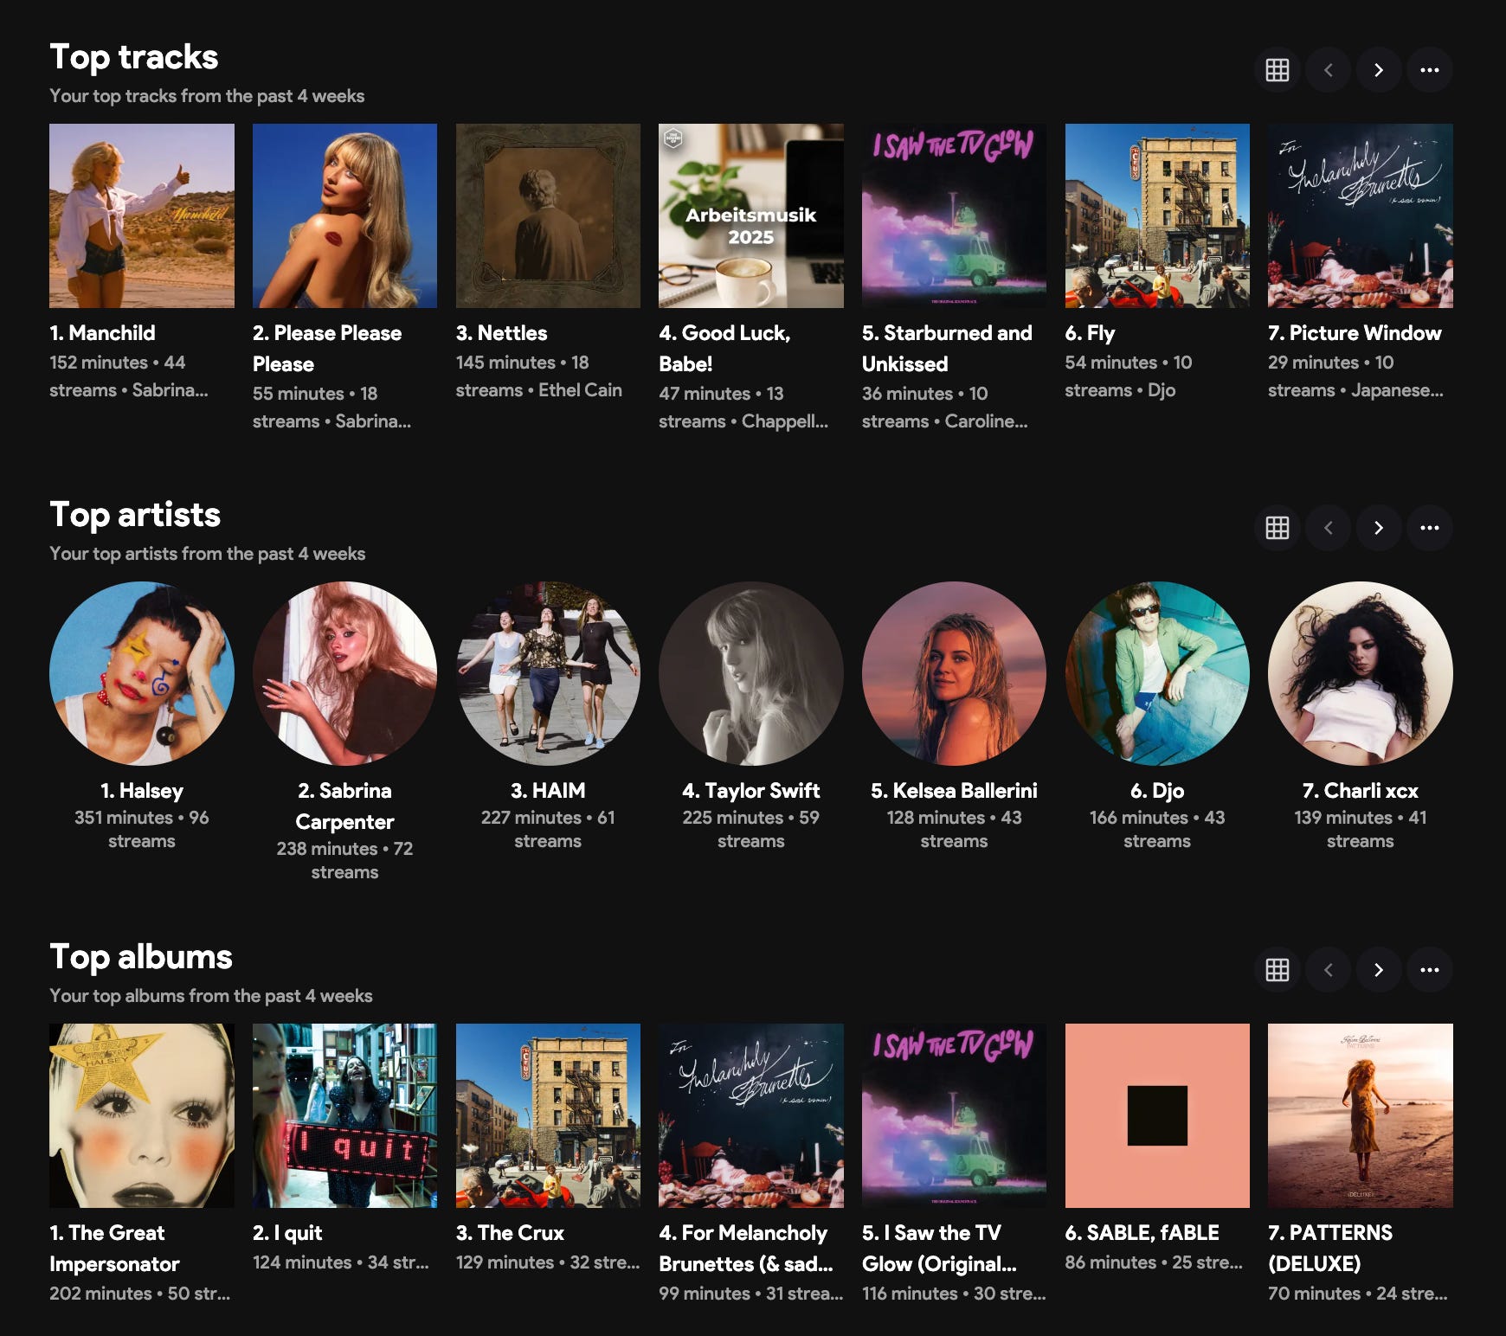Select the '6. SABLE, fABLE' album title
The height and width of the screenshot is (1336, 1506).
(x=1142, y=1233)
